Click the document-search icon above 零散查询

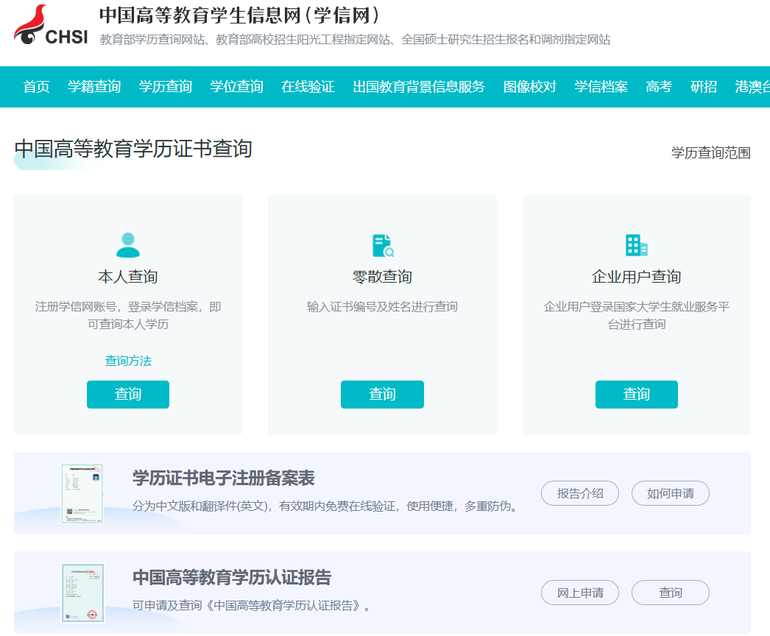click(x=382, y=244)
